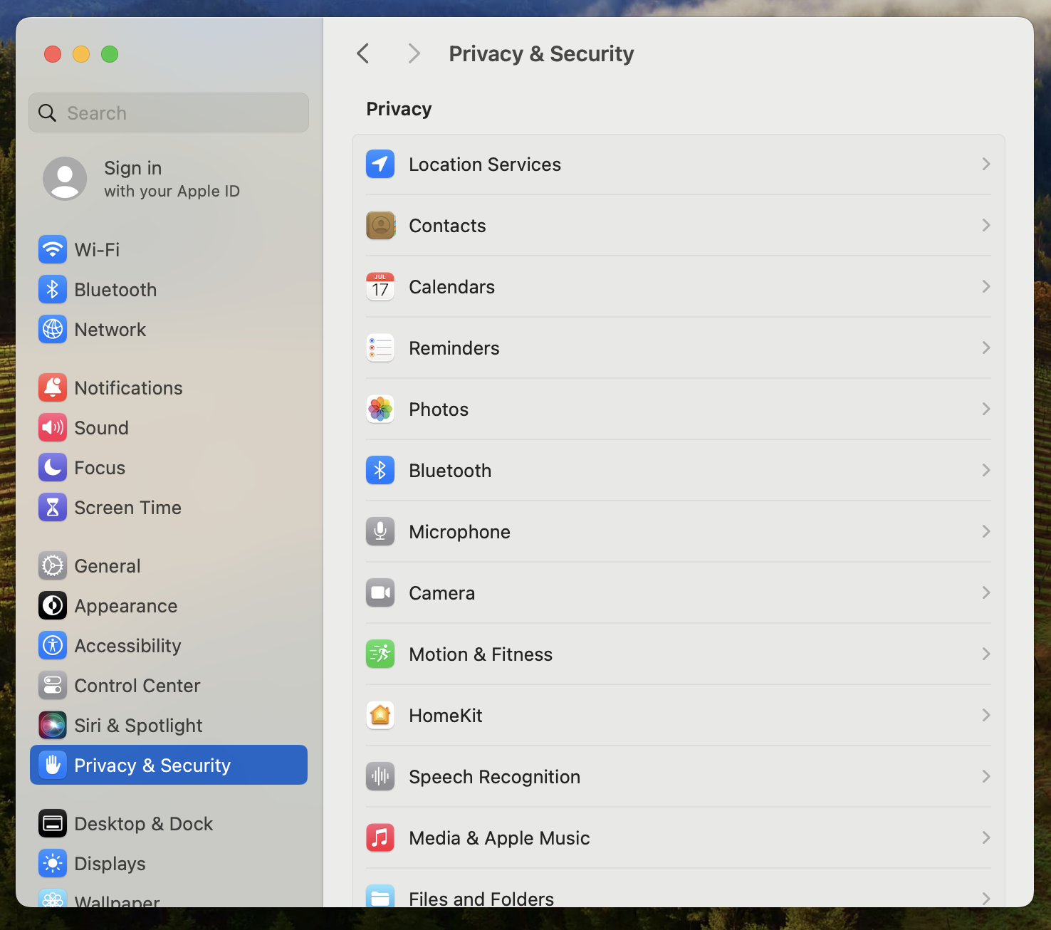Expand Reminders row chevron
Image resolution: width=1051 pixels, height=930 pixels.
(986, 348)
